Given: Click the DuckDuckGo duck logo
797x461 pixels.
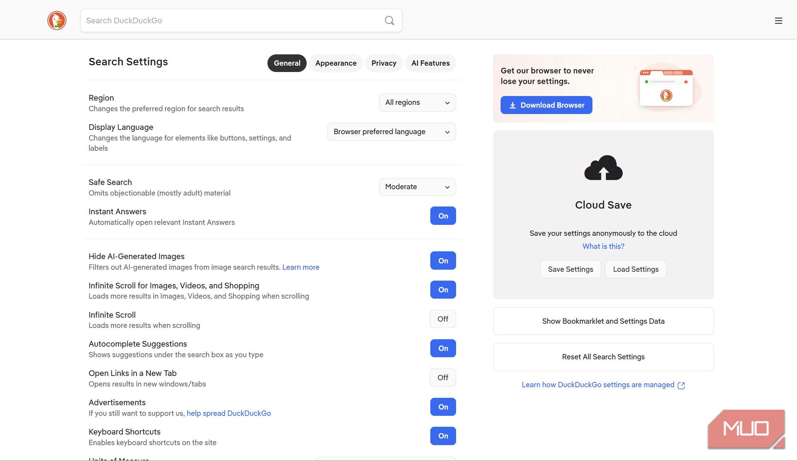Looking at the screenshot, I should pyautogui.click(x=57, y=20).
